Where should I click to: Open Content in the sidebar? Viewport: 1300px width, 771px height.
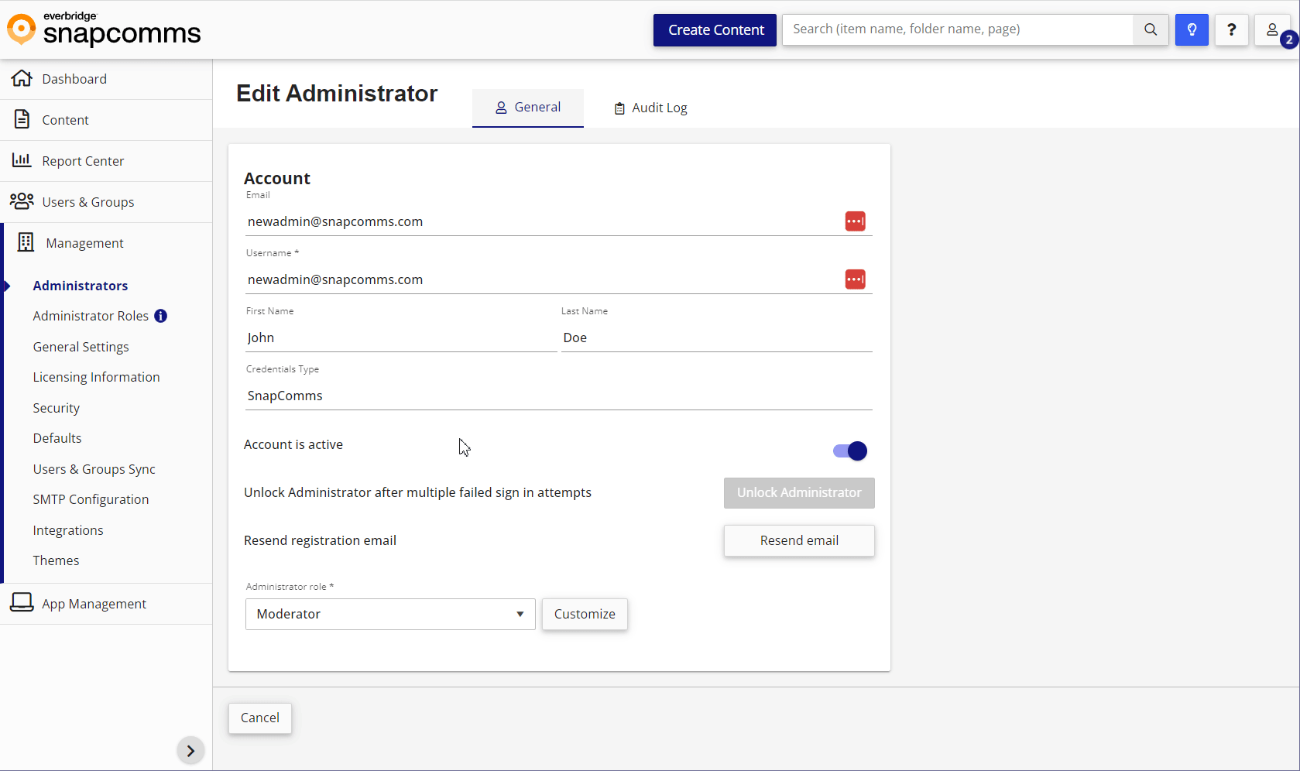tap(106, 120)
